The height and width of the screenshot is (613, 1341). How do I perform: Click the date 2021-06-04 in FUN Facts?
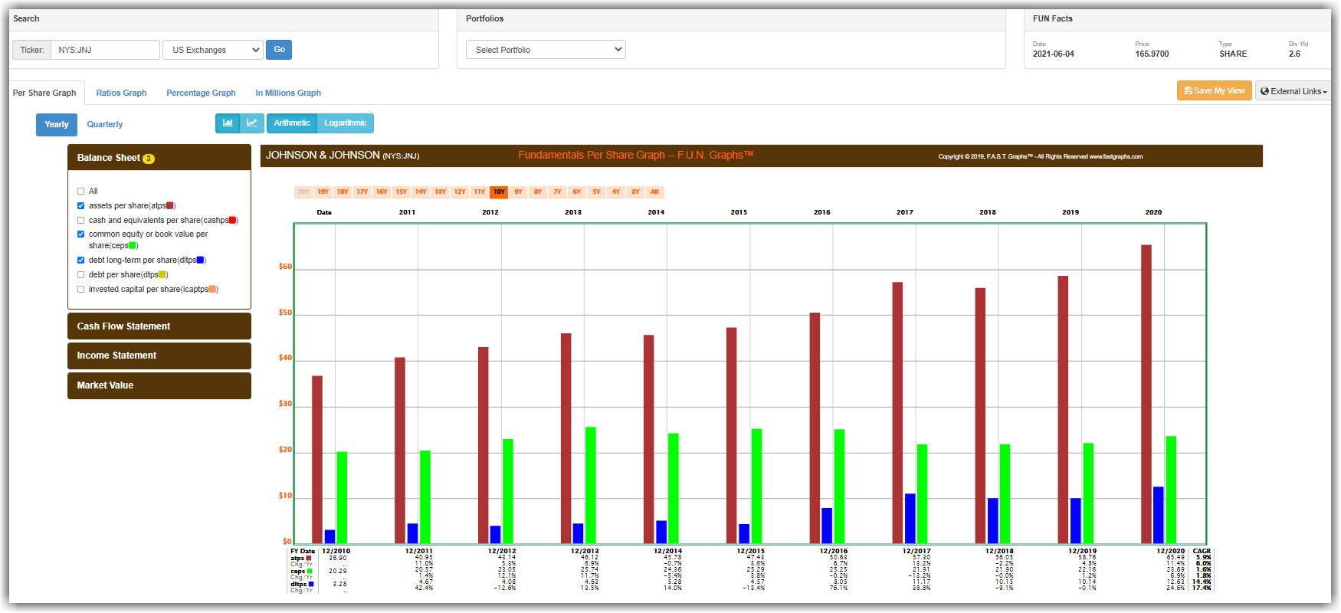click(1054, 54)
